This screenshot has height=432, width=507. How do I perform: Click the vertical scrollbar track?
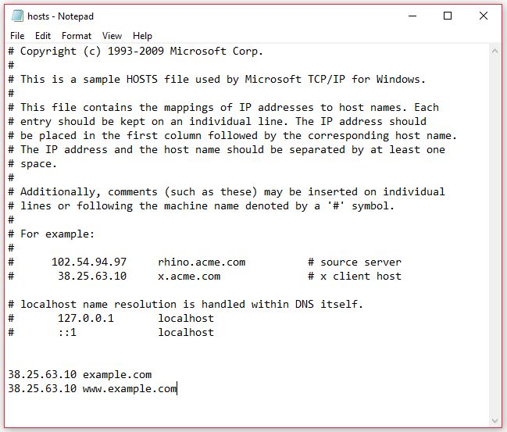pos(495,234)
